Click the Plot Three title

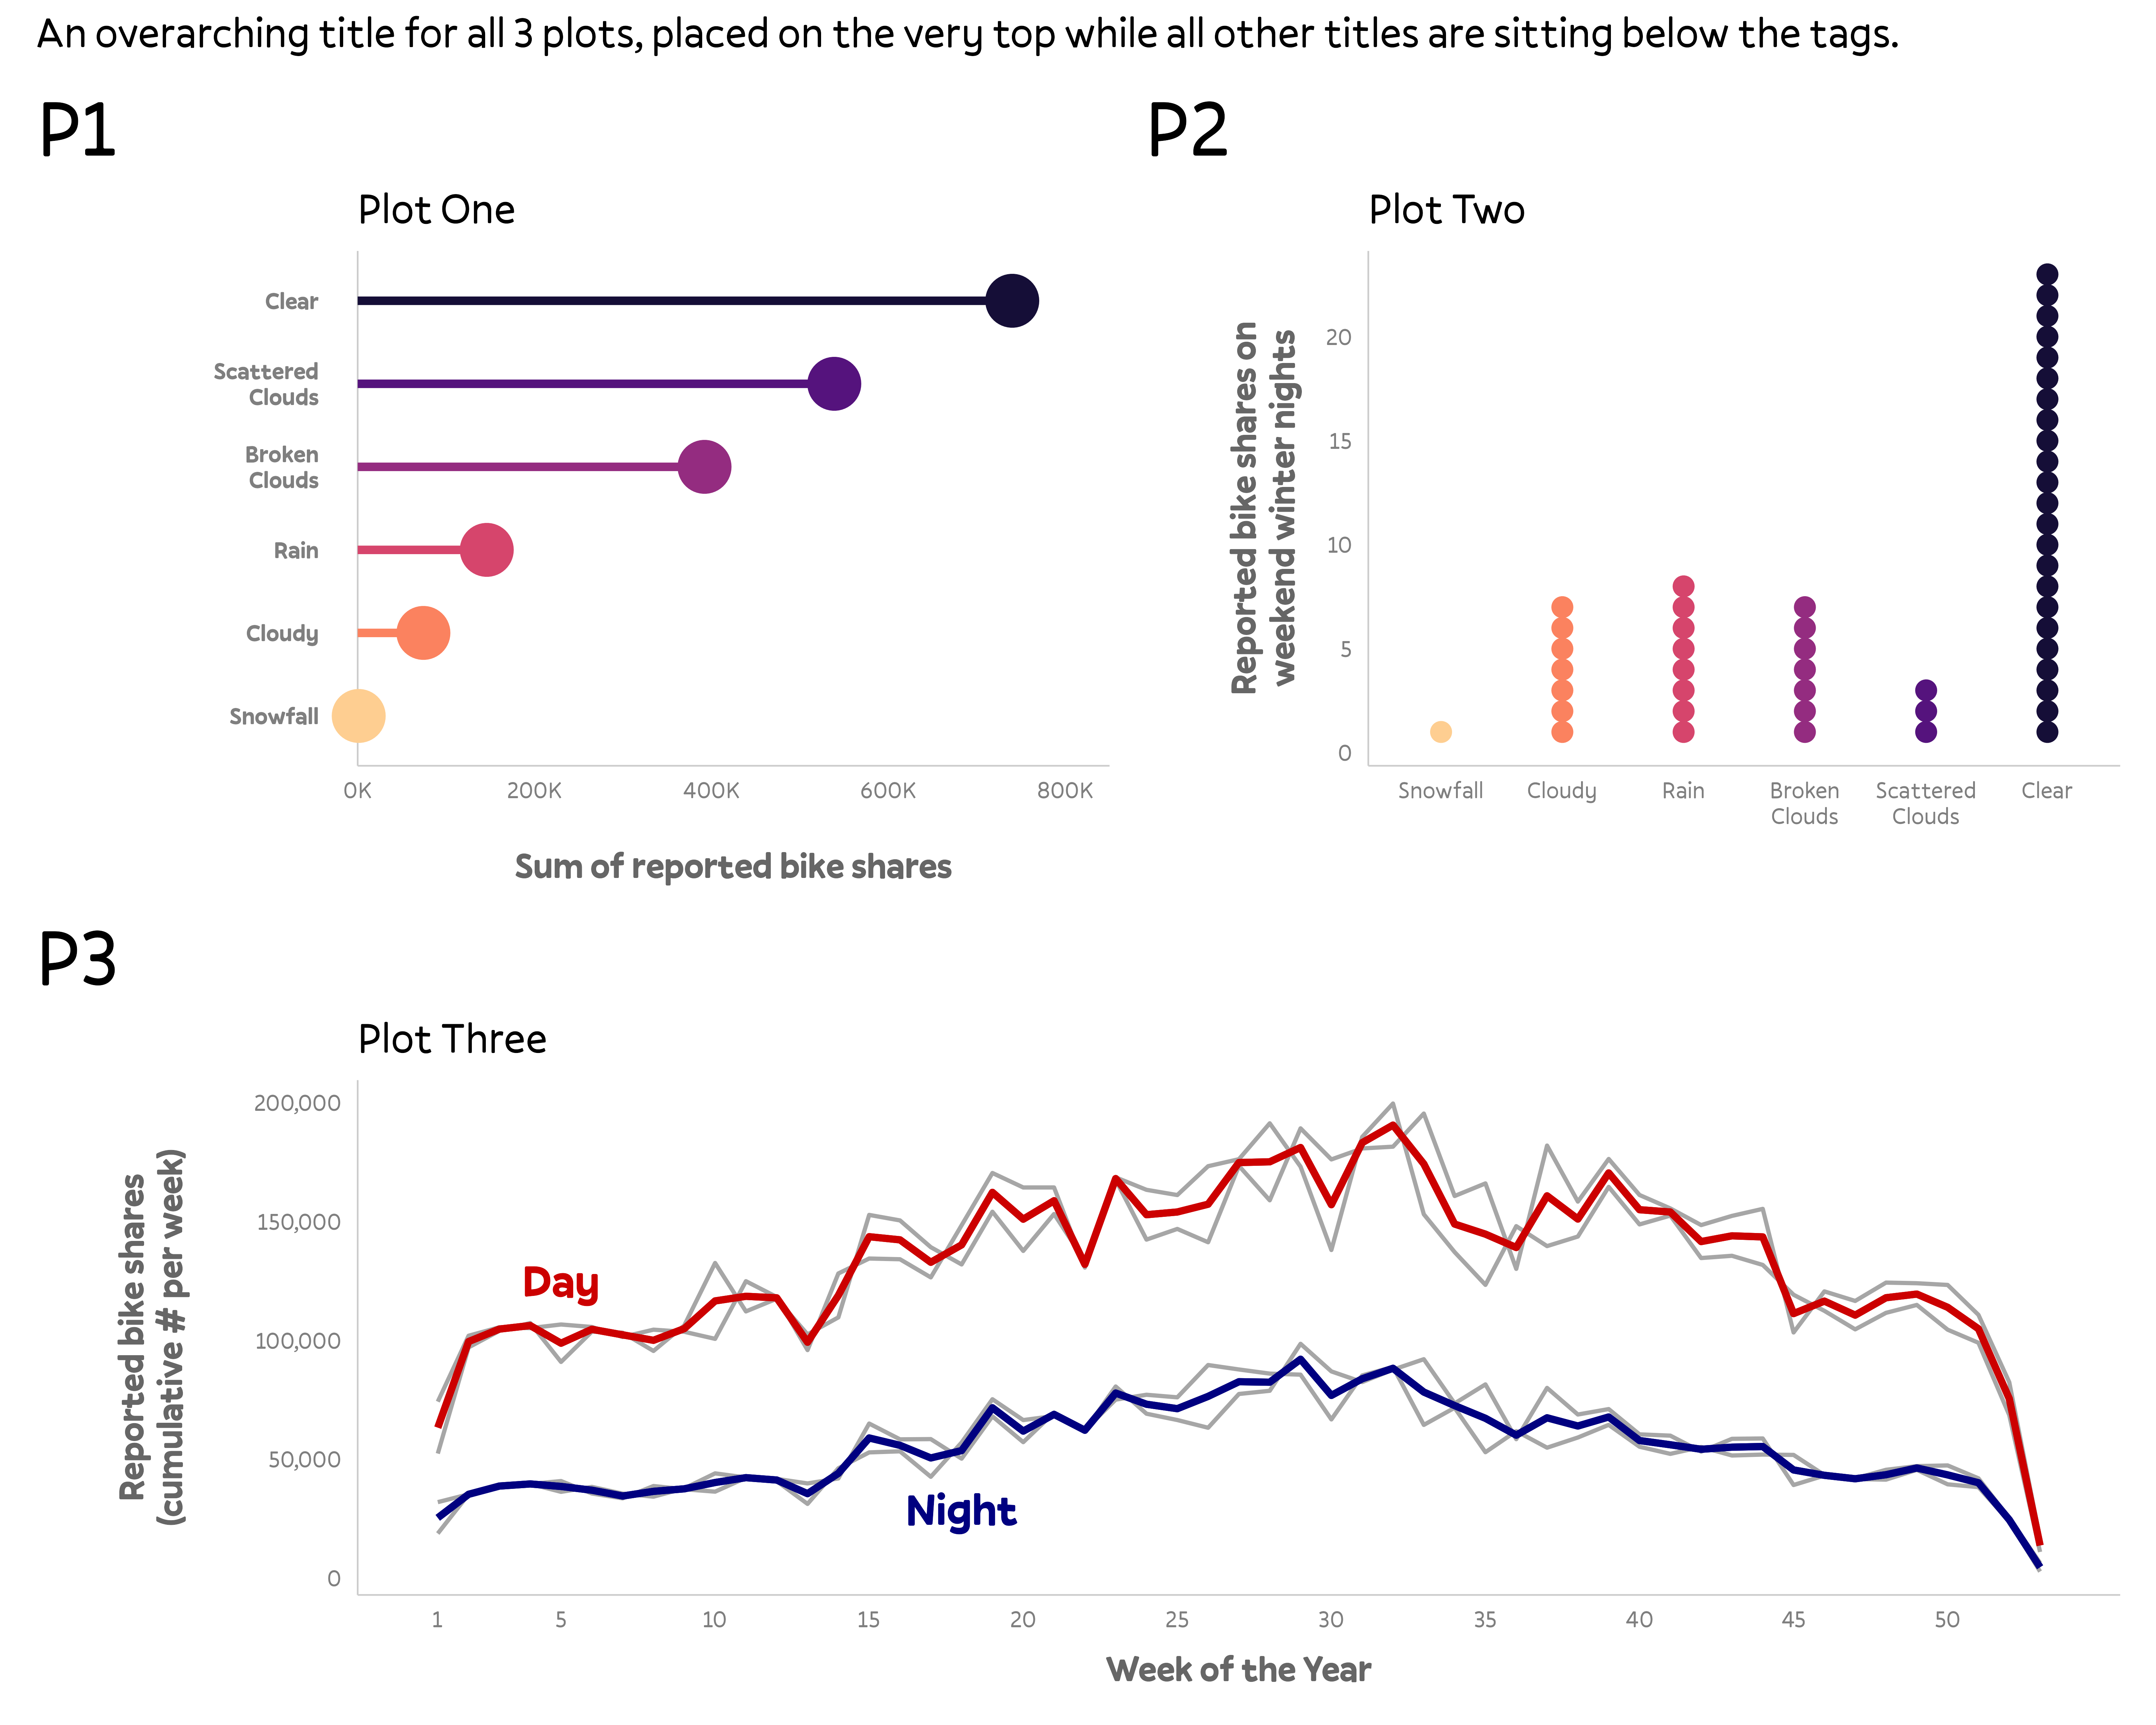click(452, 1039)
